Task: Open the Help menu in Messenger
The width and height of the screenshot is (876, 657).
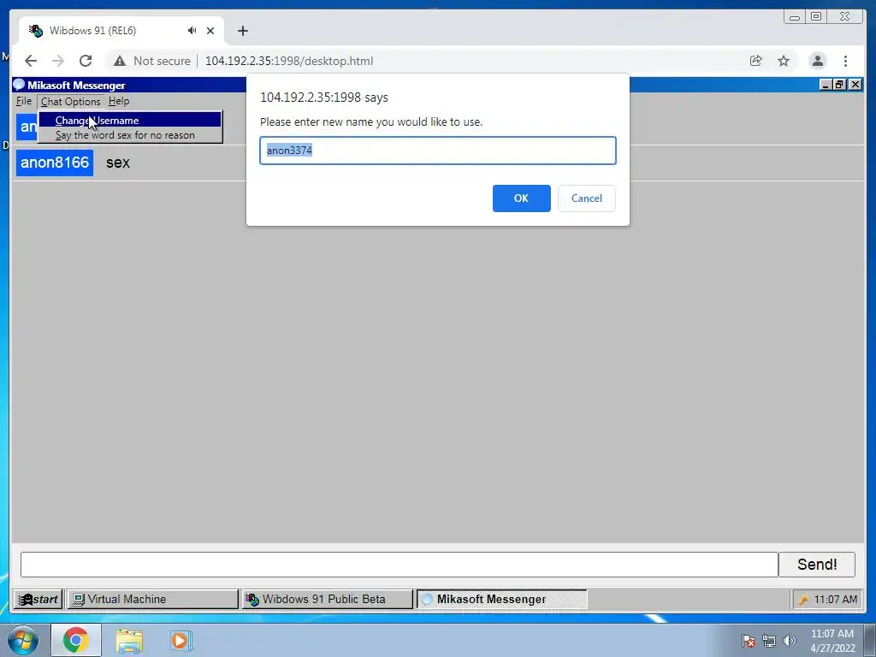Action: [118, 101]
